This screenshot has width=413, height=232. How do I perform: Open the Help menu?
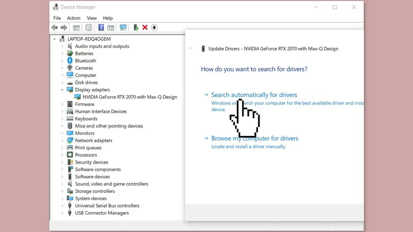click(x=108, y=18)
